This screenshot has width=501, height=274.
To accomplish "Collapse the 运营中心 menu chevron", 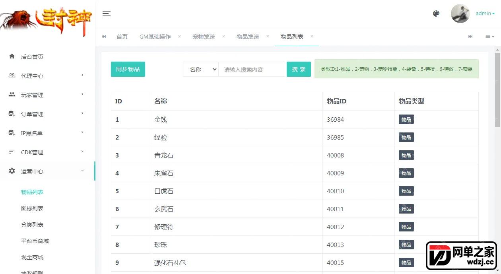I will point(82,171).
